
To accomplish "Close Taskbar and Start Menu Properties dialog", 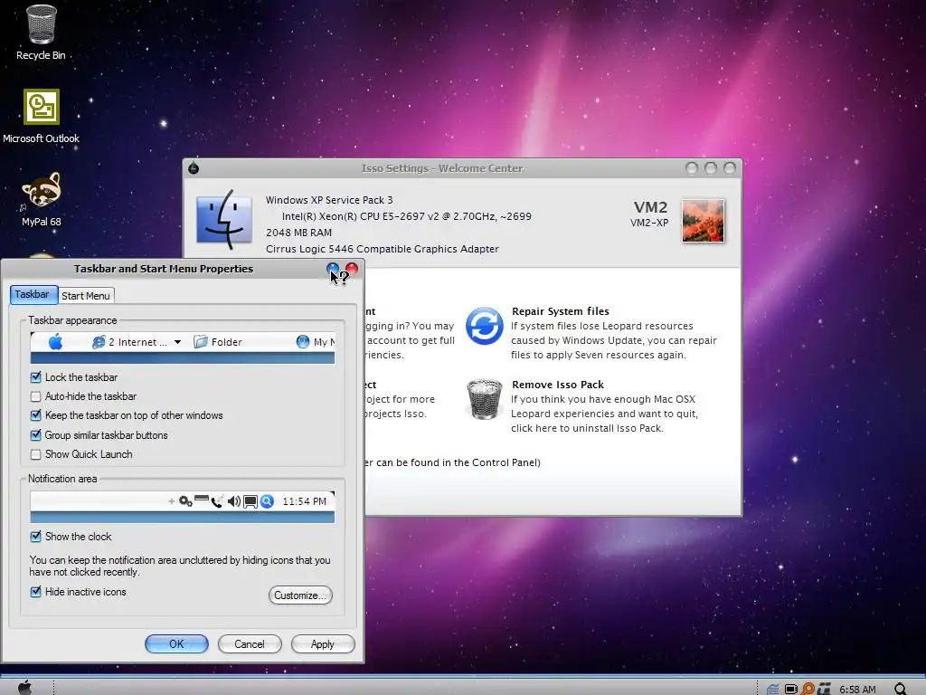I will 352,270.
